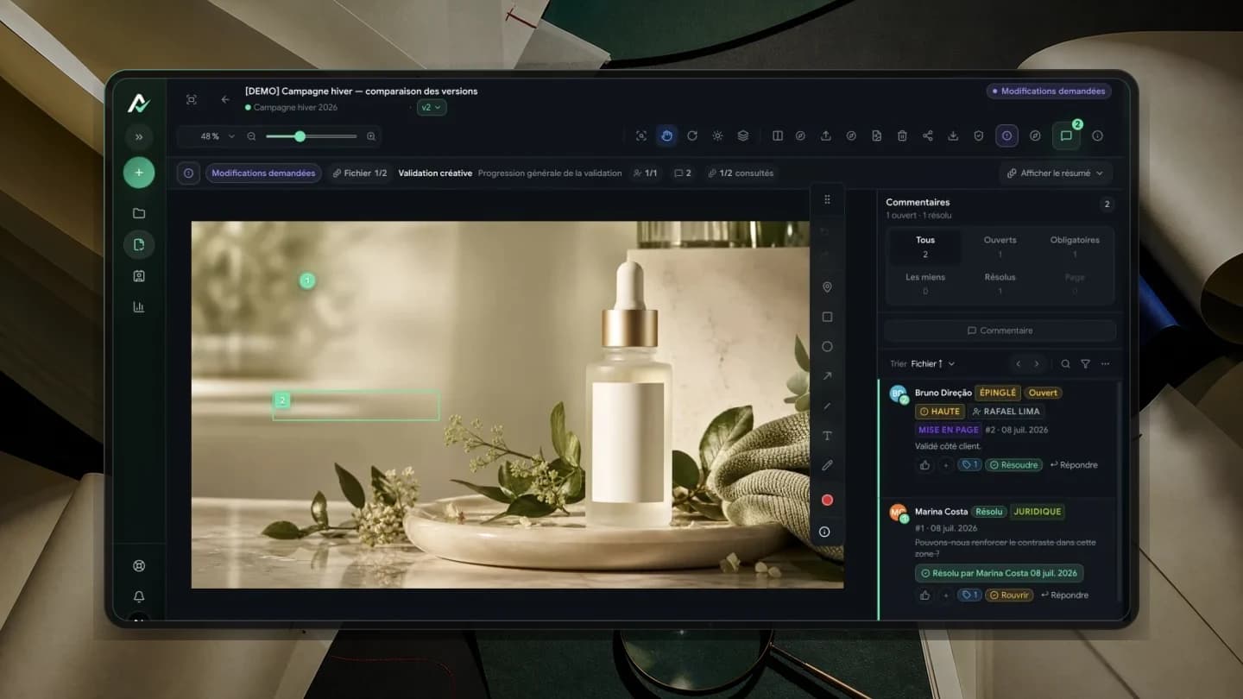Pick the text annotation tool
The height and width of the screenshot is (699, 1243).
(x=827, y=436)
